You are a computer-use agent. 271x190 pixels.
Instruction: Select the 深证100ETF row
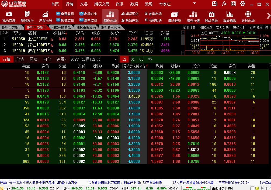[91, 45]
